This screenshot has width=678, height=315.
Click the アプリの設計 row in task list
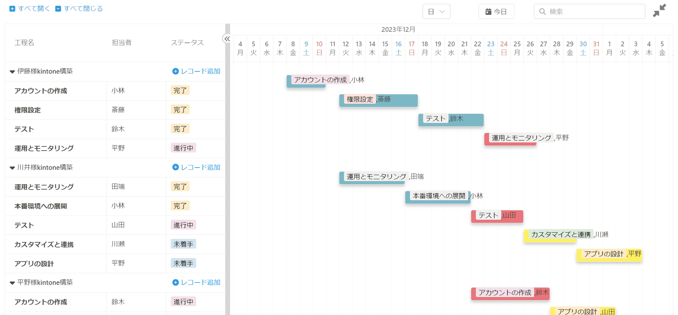[x=115, y=263]
